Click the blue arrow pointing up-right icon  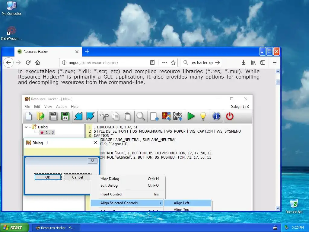[90, 116]
